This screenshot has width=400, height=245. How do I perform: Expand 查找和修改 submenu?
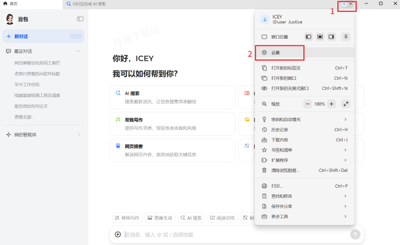[305, 196]
